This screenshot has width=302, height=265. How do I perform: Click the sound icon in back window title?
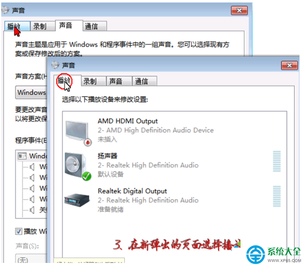(x=5, y=10)
